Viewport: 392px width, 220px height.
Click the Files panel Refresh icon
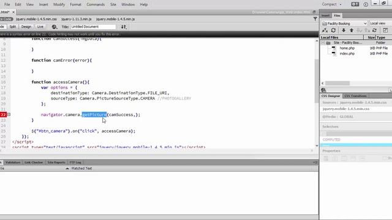click(333, 30)
